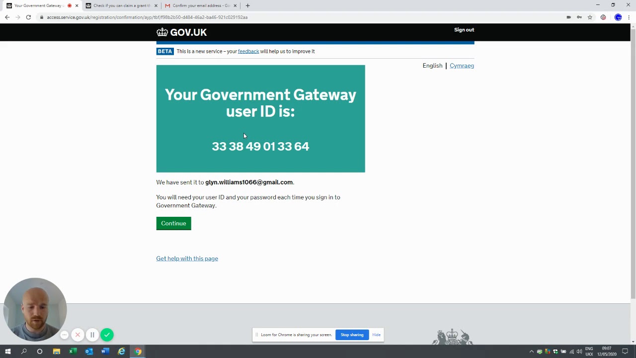Image resolution: width=636 pixels, height=358 pixels.
Task: View site information via the padlock icon
Action: [42, 17]
